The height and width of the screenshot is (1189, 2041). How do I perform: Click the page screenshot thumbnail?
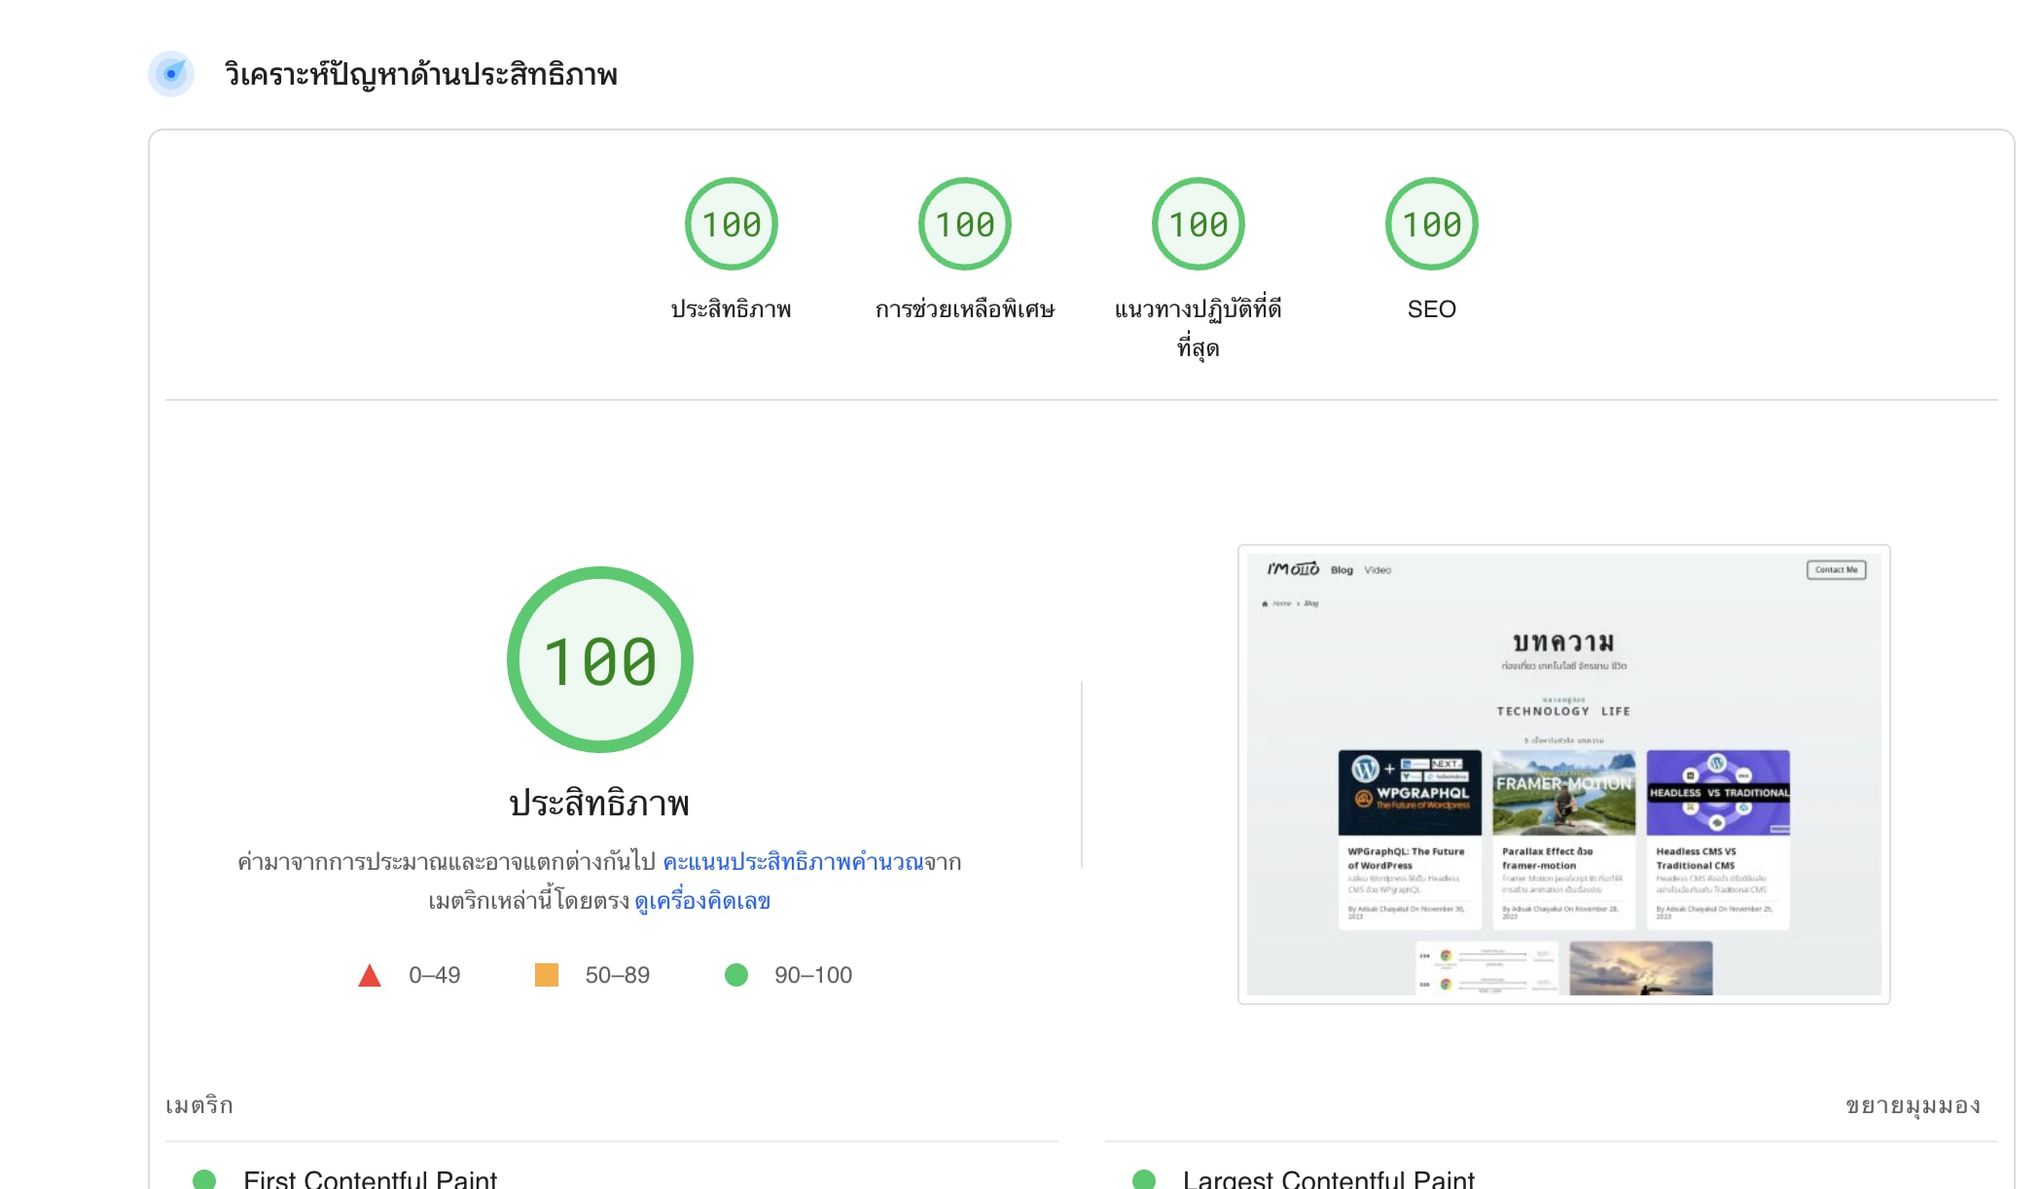click(1563, 775)
